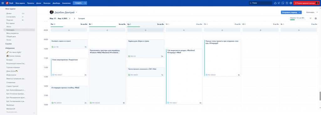This screenshot has width=321, height=115.
Task: Open the pin icon in top bar
Action: pos(279,3)
